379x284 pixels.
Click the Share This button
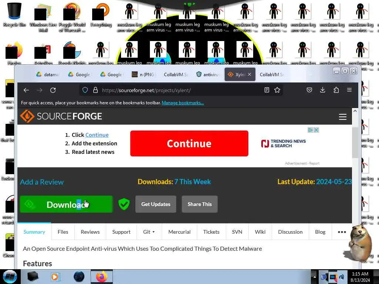pos(199,204)
